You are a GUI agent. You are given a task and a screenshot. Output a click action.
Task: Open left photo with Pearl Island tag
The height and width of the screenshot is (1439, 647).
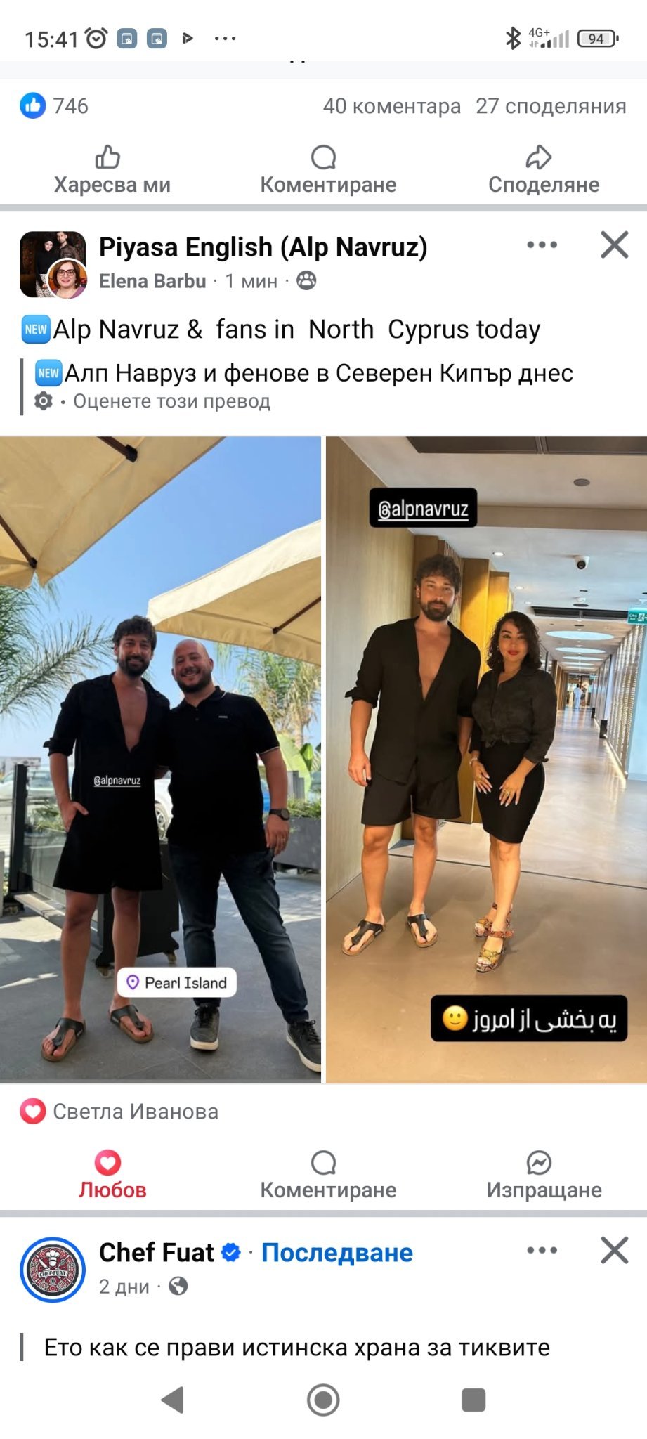pos(160,760)
